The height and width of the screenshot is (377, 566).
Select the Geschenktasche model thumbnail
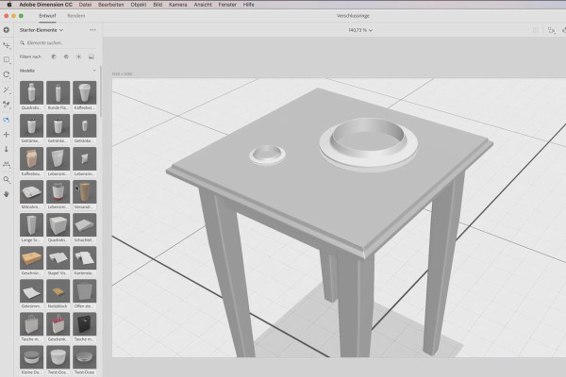click(x=58, y=324)
